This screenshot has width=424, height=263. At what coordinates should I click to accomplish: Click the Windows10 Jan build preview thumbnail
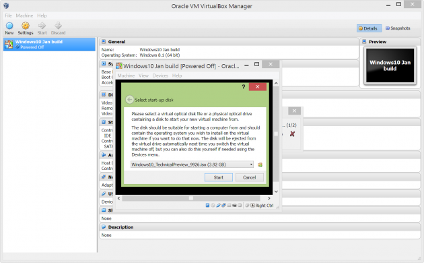tap(390, 65)
